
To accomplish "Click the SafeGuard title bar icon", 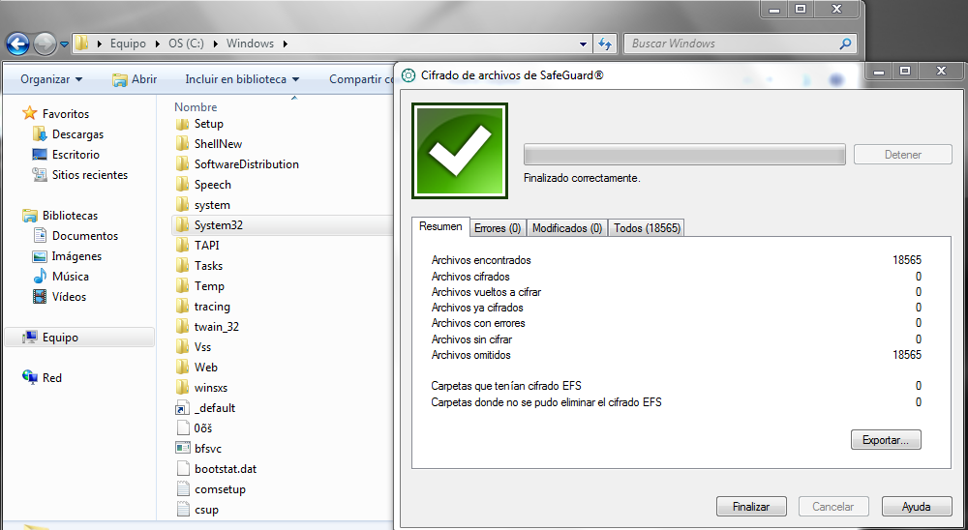I will [408, 75].
